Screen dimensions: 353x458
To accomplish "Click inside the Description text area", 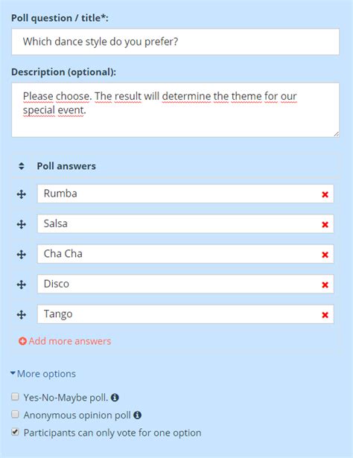I will pos(176,110).
